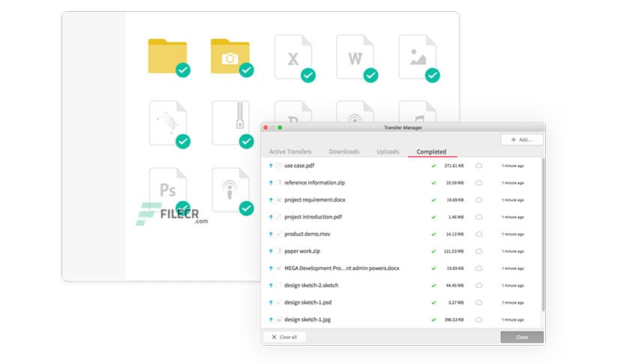This screenshot has height=363, width=627.
Task: Click the red close window button
Action: [265, 127]
